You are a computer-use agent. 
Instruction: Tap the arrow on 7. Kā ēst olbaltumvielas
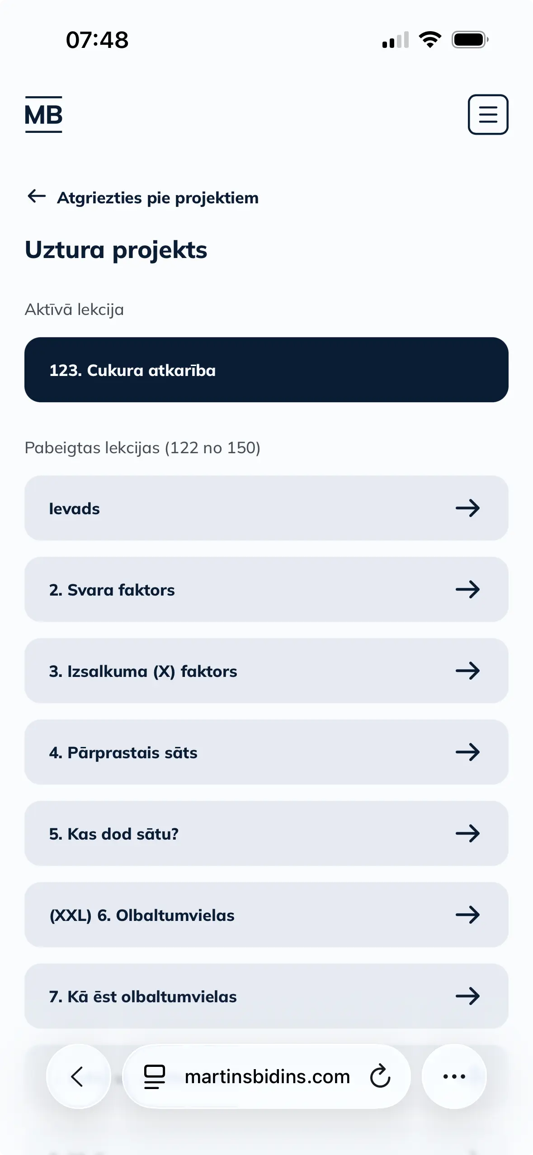(467, 996)
